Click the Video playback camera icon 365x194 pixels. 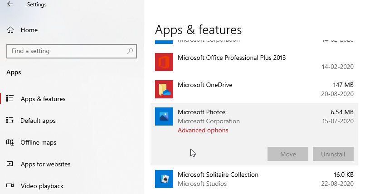pyautogui.click(x=10, y=186)
